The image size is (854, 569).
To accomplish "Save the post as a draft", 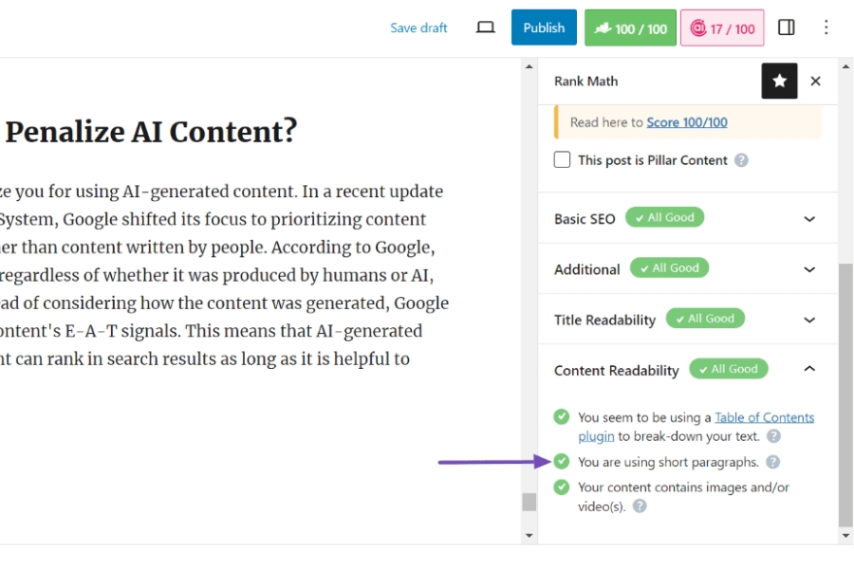I will pos(418,28).
